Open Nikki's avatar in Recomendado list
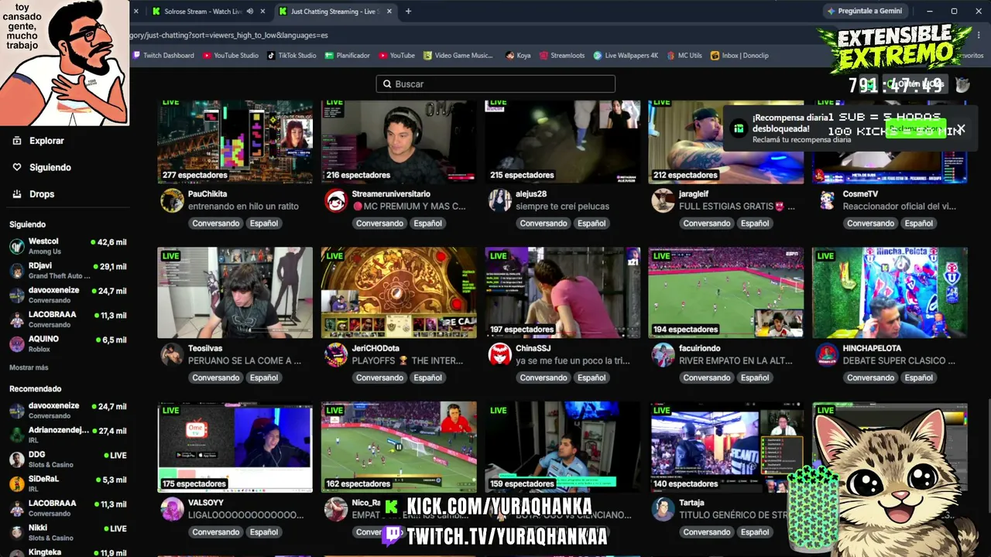This screenshot has height=557, width=991. coord(16,532)
